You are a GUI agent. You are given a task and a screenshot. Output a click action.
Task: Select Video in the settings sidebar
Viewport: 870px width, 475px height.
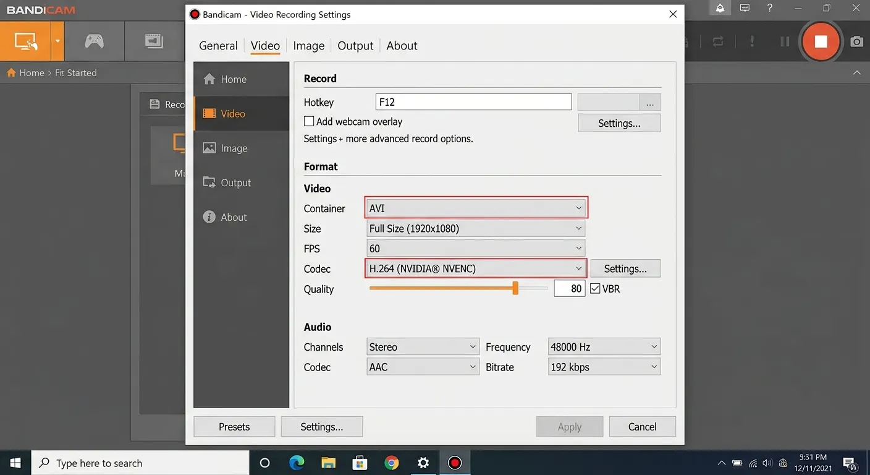pos(242,114)
